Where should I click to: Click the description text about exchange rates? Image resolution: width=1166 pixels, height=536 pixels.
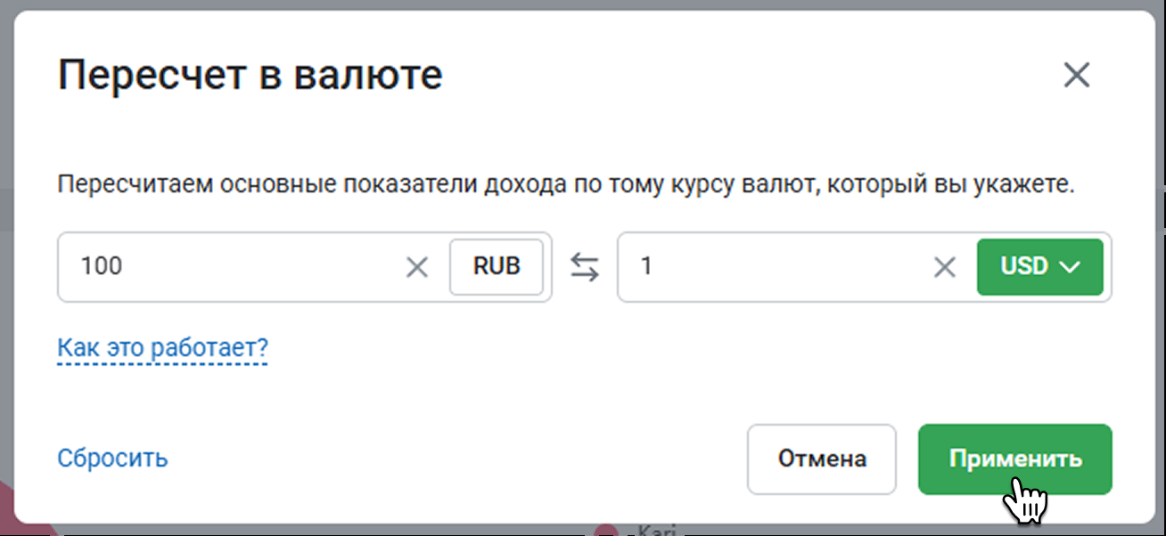click(566, 185)
